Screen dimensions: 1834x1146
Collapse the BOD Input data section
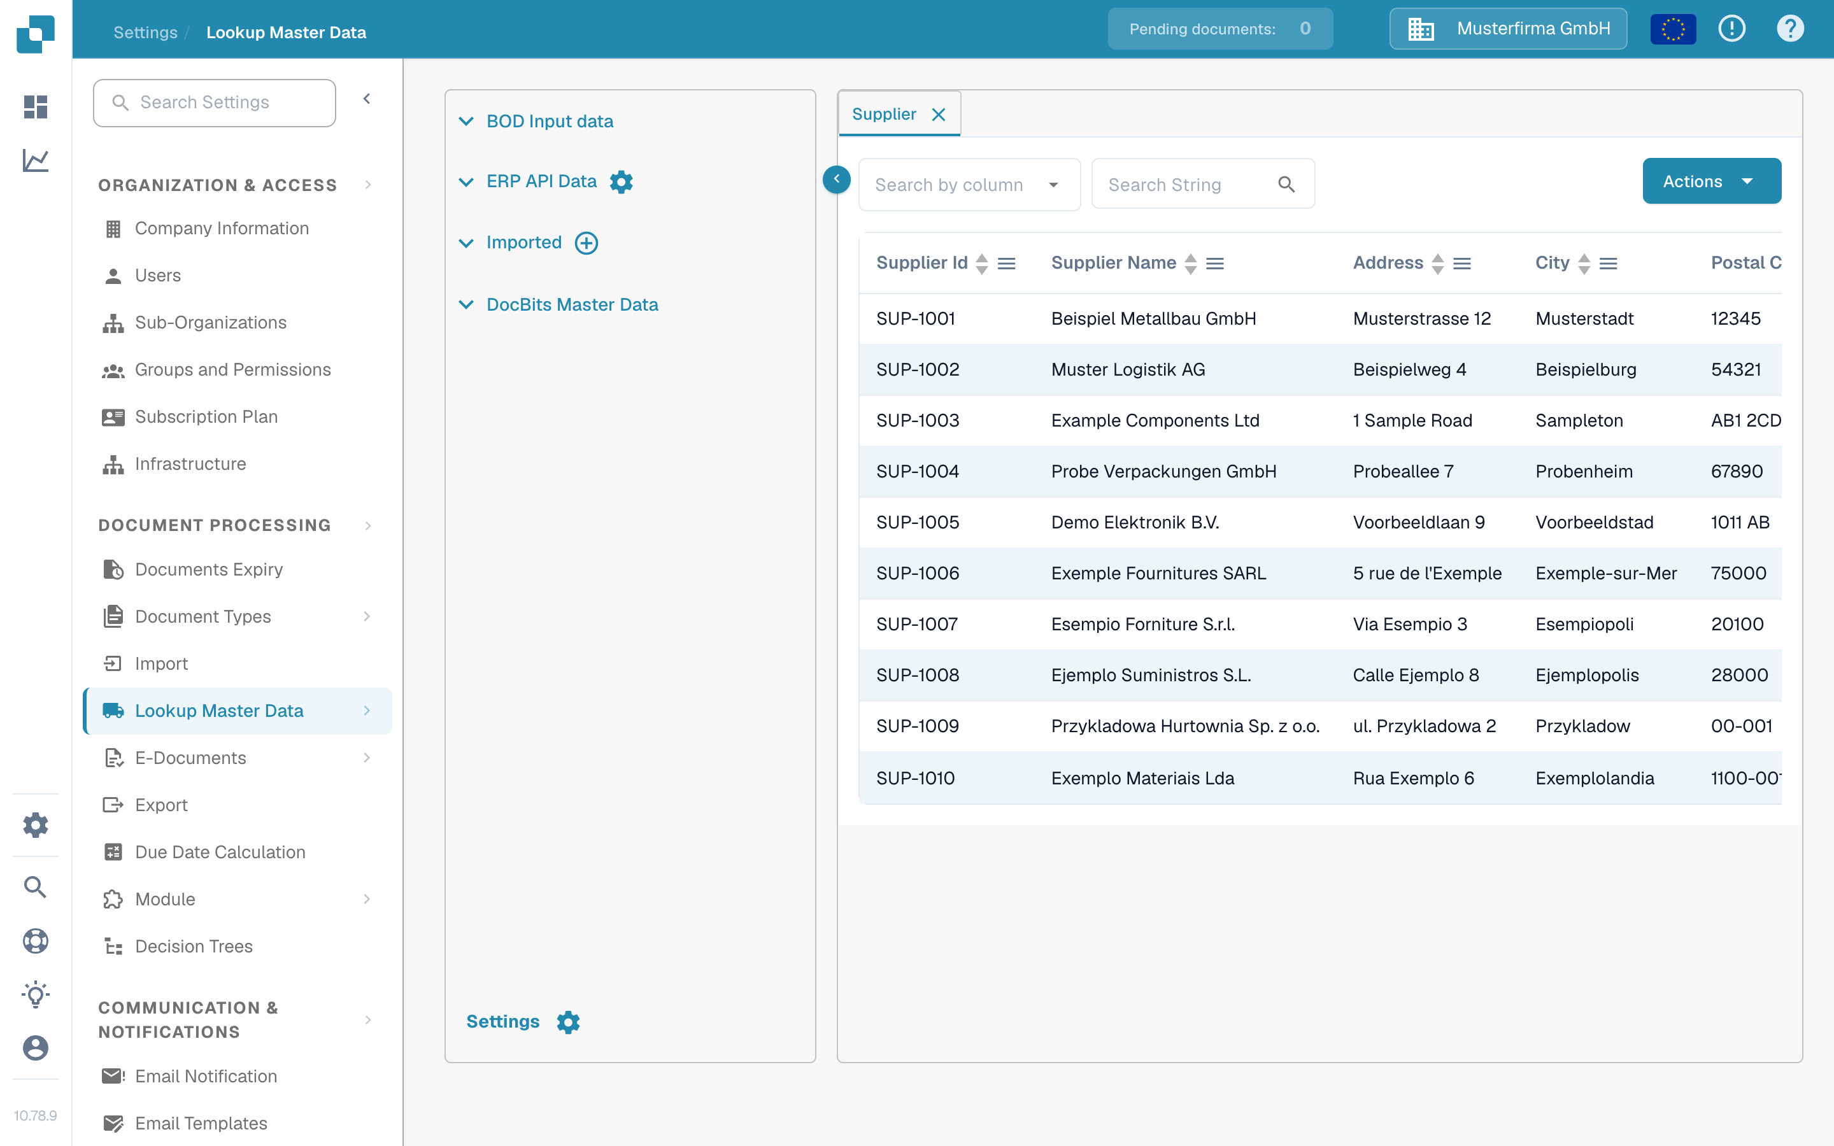click(466, 121)
